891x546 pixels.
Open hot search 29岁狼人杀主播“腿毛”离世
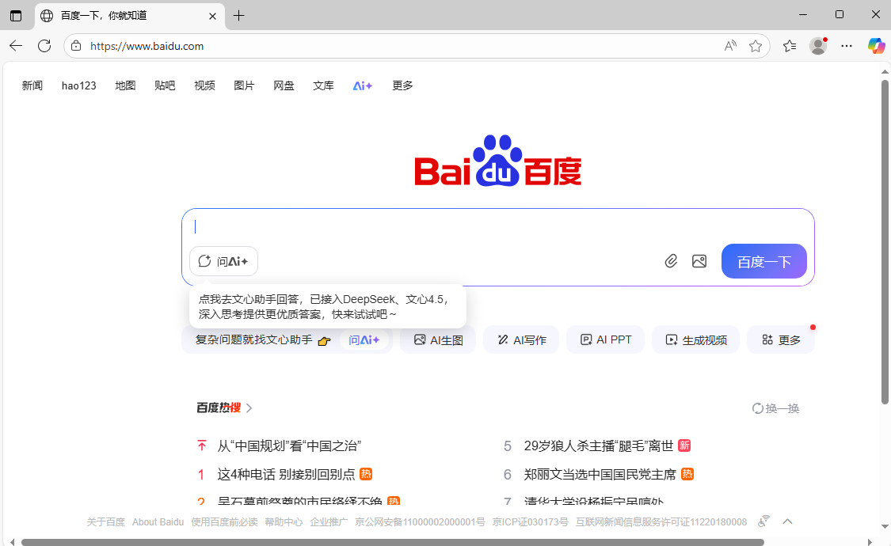[599, 446]
